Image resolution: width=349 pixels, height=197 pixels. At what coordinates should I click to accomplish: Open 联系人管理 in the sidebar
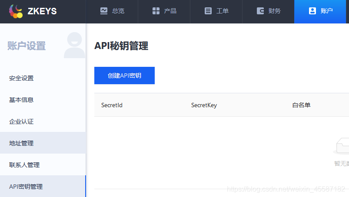(x=43, y=165)
